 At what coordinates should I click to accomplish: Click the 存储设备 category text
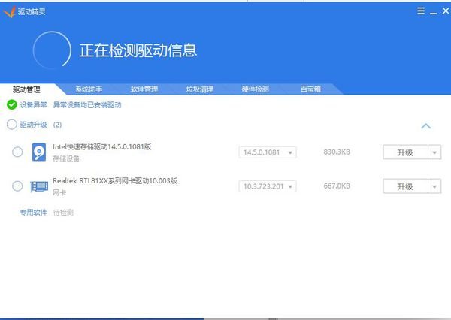click(x=66, y=158)
